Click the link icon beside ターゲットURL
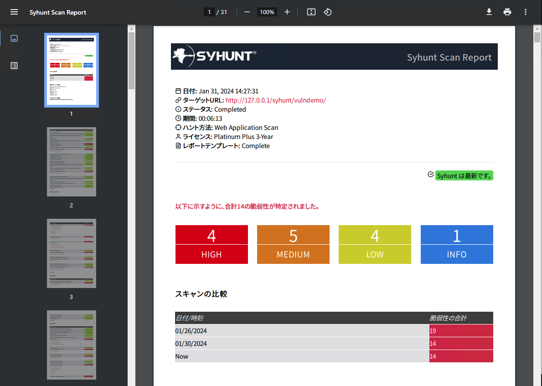542x386 pixels. pyautogui.click(x=178, y=100)
